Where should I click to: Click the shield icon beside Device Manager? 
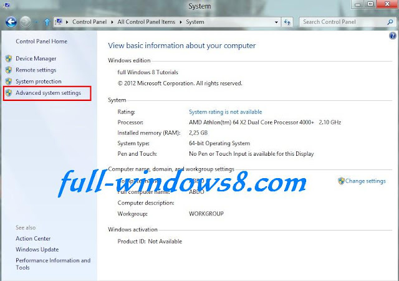[x=9, y=59]
